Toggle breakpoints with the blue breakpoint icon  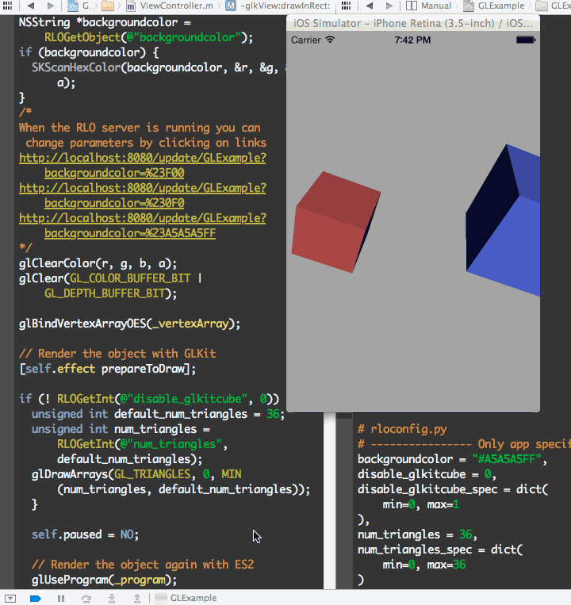point(36,599)
